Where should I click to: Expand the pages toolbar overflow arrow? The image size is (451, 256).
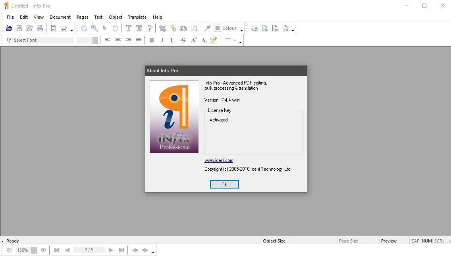click(293, 31)
